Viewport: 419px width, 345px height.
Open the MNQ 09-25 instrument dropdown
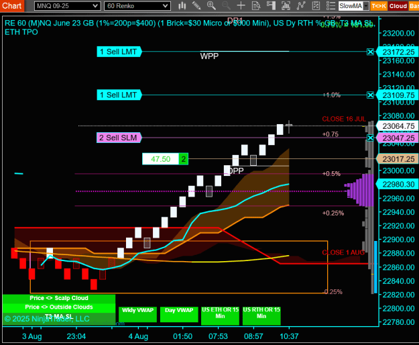point(67,6)
